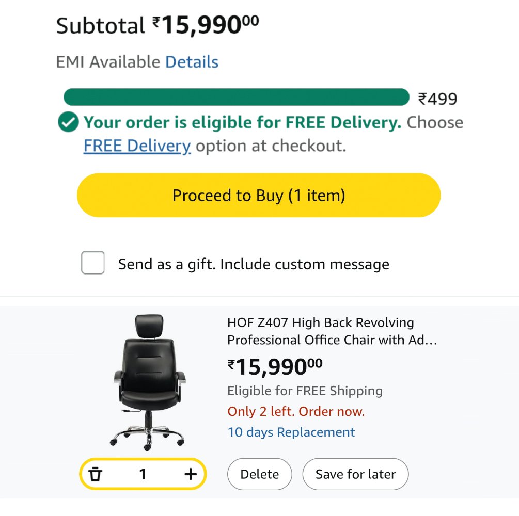
Task: Click the quantity value showing 1
Action: point(143,473)
